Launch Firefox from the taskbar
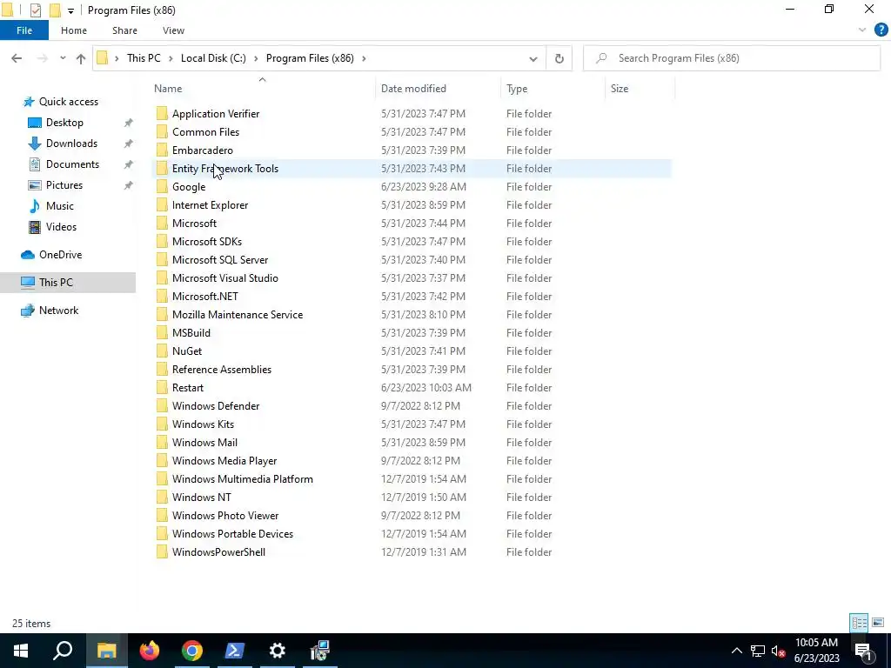 (150, 651)
